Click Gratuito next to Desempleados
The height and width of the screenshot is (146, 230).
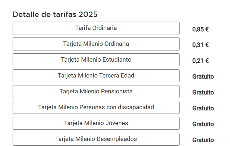pyautogui.click(x=203, y=140)
